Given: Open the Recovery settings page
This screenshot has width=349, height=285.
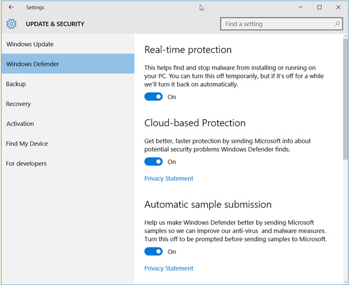Looking at the screenshot, I should click(18, 104).
